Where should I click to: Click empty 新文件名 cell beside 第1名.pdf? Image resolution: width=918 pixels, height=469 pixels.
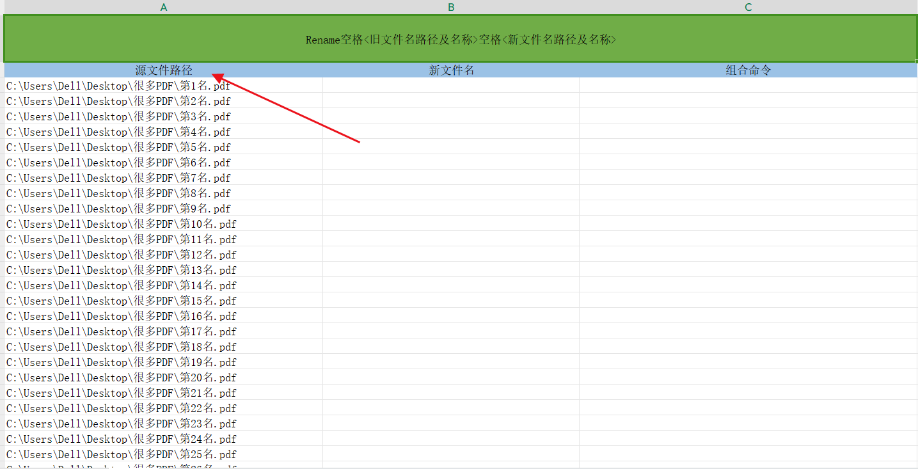451,85
